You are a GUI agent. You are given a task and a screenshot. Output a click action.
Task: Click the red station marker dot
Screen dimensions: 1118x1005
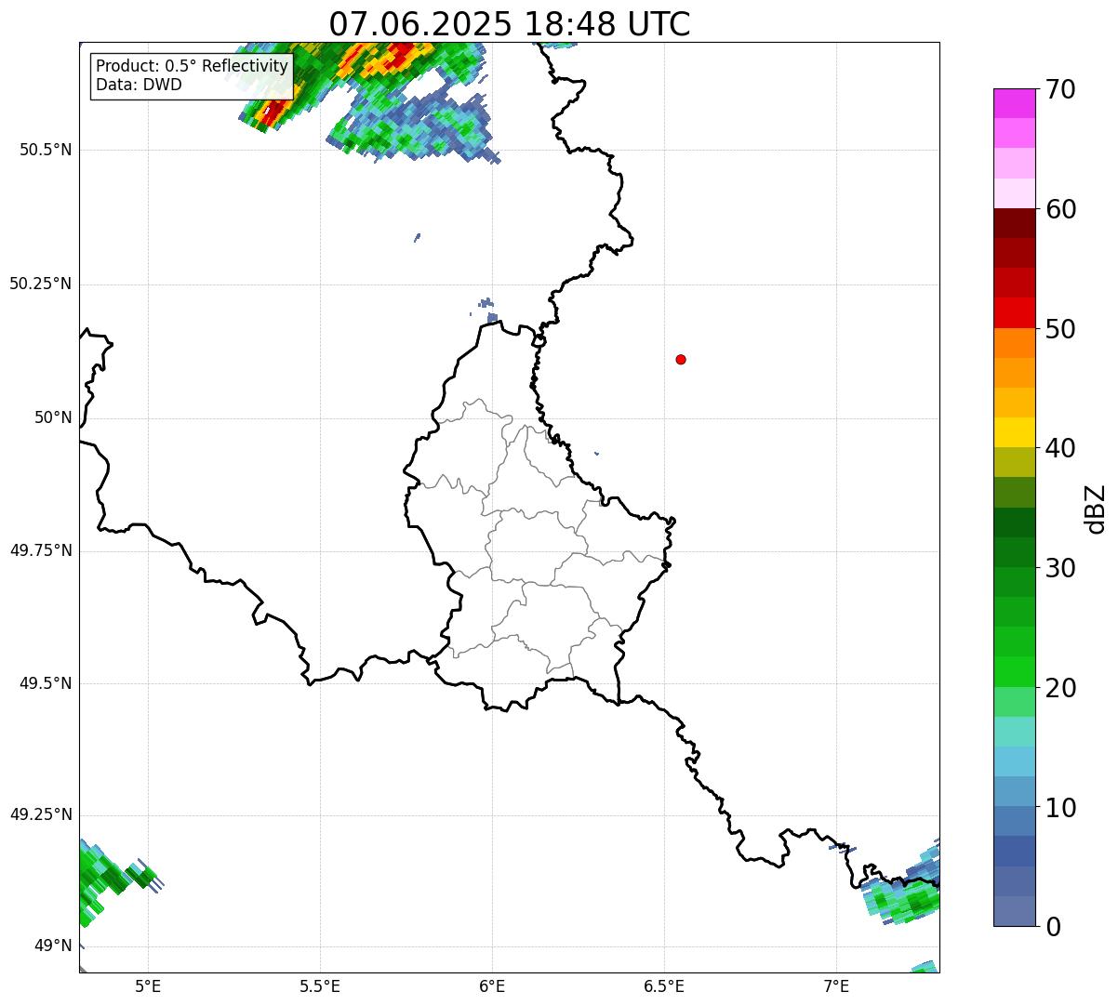[x=681, y=359]
